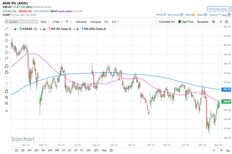
Task: Expand the Fibonacci tool submenu arrow
Action: coord(10,35)
